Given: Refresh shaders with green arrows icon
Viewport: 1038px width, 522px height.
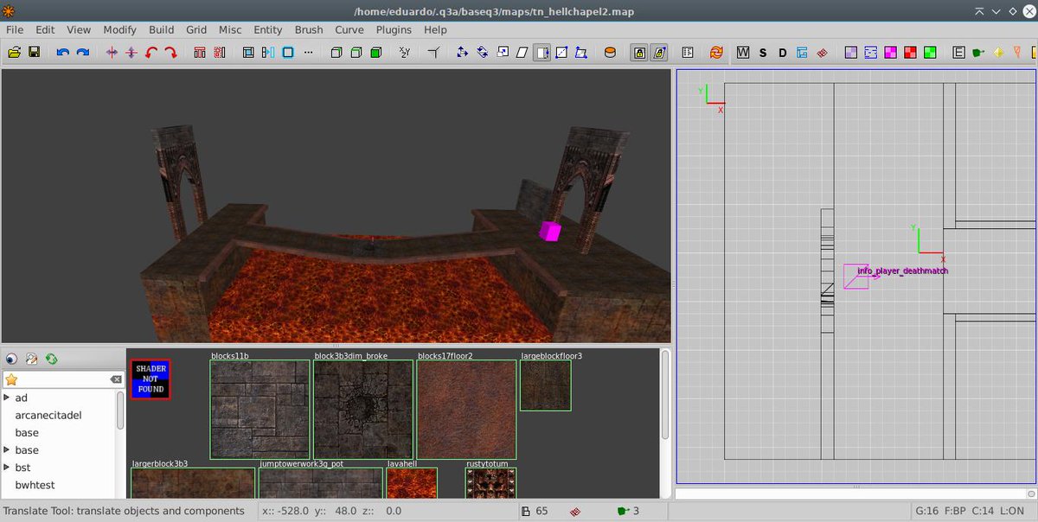Looking at the screenshot, I should pyautogui.click(x=51, y=359).
